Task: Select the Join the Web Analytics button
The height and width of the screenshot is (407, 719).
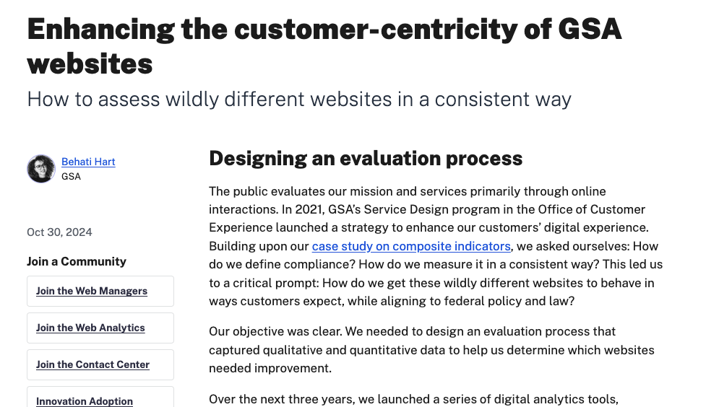Action: pos(90,328)
